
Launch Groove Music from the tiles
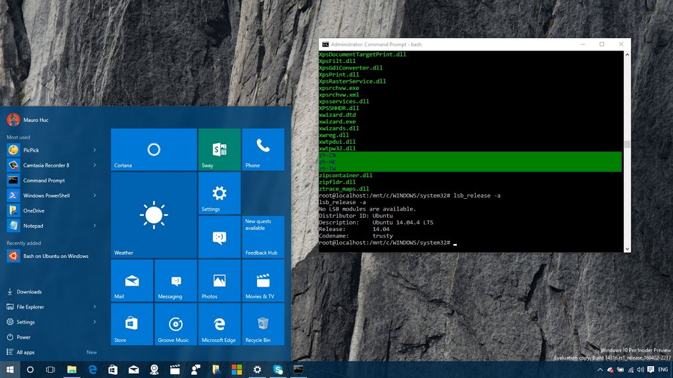[175, 324]
